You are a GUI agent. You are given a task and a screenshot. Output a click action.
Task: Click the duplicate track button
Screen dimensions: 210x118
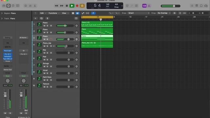tap(42, 18)
